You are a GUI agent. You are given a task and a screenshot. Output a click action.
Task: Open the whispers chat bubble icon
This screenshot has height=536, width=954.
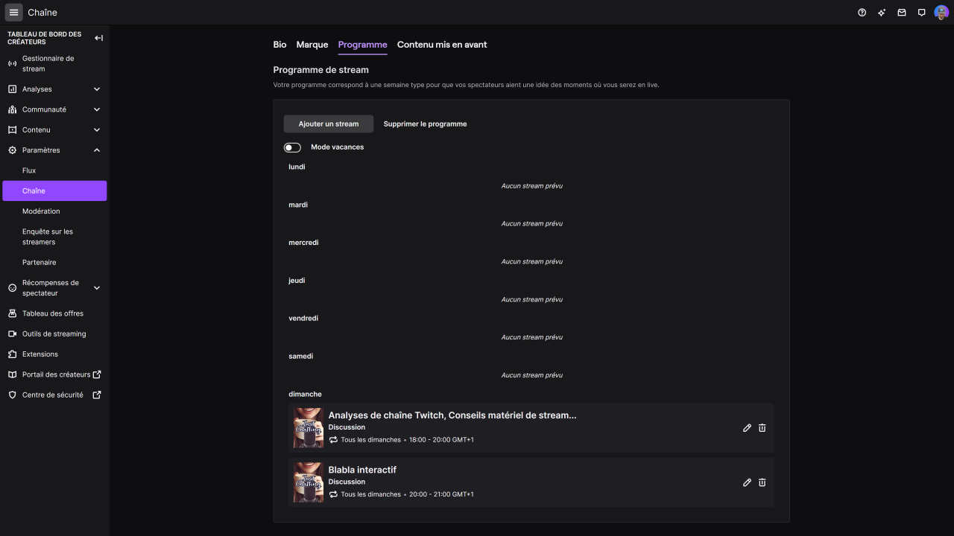[x=922, y=13]
